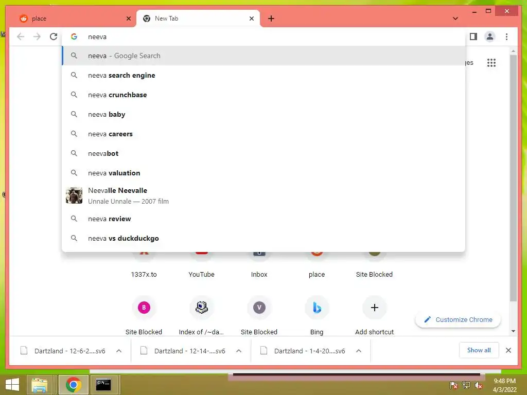Choose 'neeva careers' suggestion
Screen dimensions: 527x395
point(263,134)
